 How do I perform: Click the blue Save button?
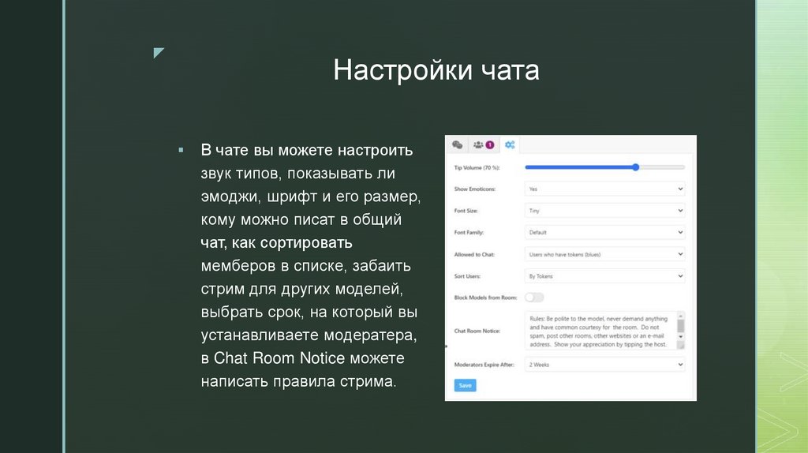(465, 385)
